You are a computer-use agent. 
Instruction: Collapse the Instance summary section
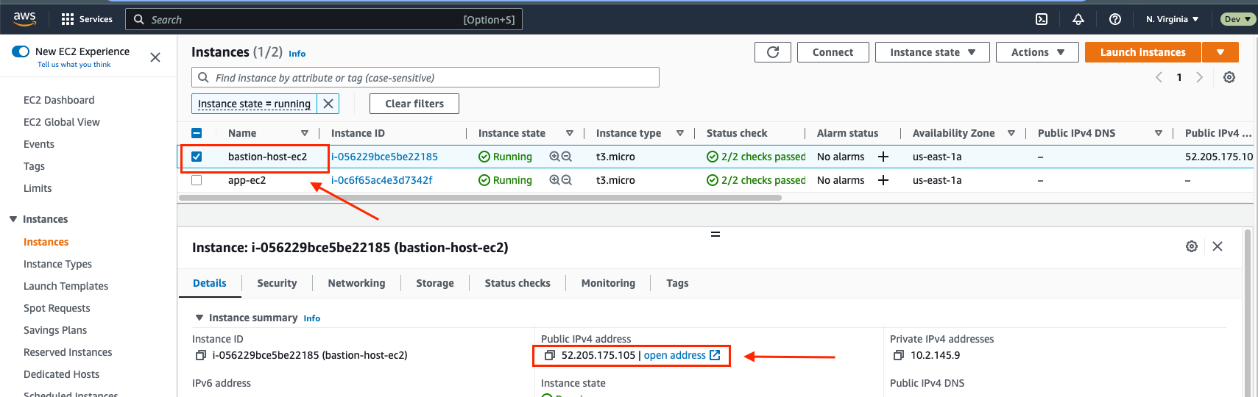199,318
